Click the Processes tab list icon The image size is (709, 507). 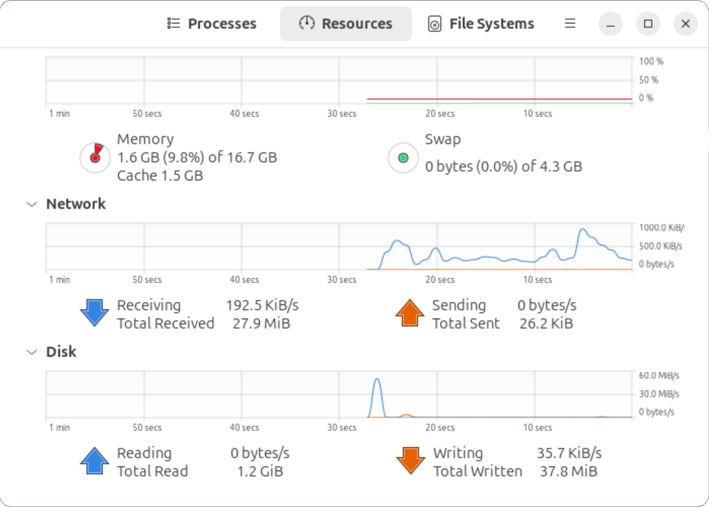coord(173,23)
